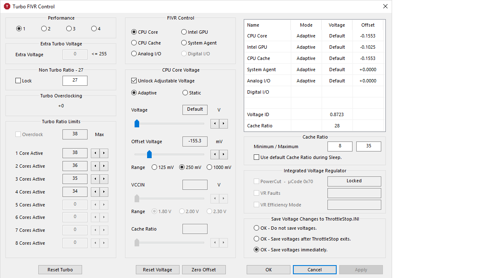Click right arrow beside Voltage slider
This screenshot has width=480, height=278.
tap(223, 124)
